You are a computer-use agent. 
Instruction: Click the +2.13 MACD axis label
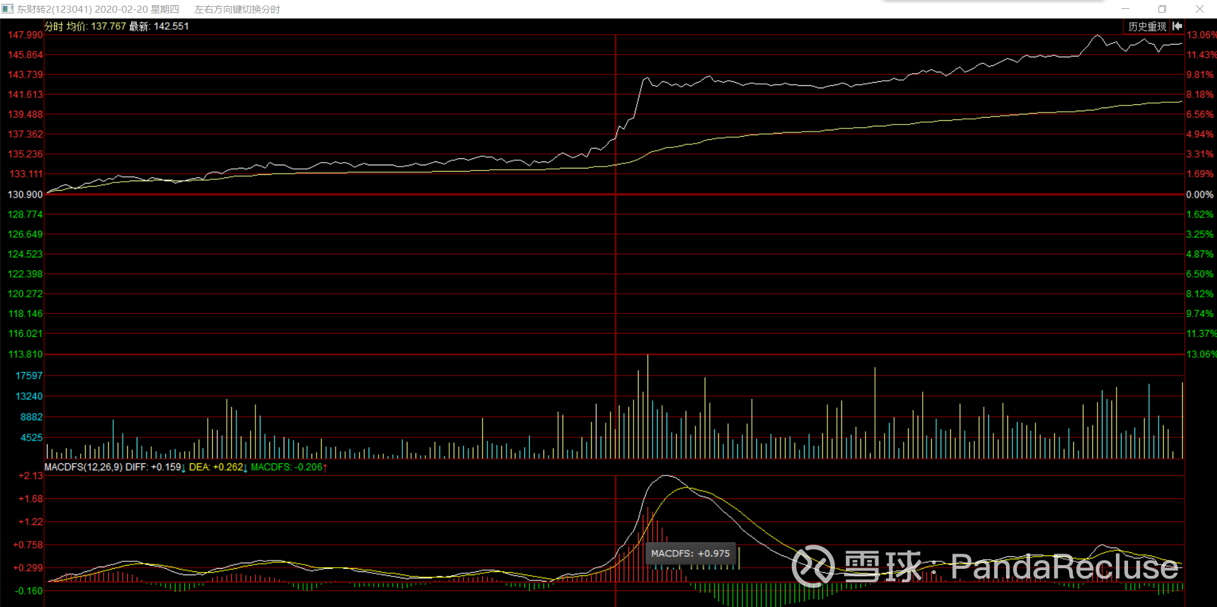point(31,476)
